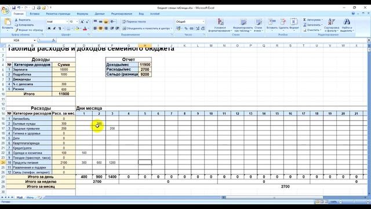This screenshot has width=371, height=209.
Task: Decrease font size with small A icon
Action: pos(87,21)
